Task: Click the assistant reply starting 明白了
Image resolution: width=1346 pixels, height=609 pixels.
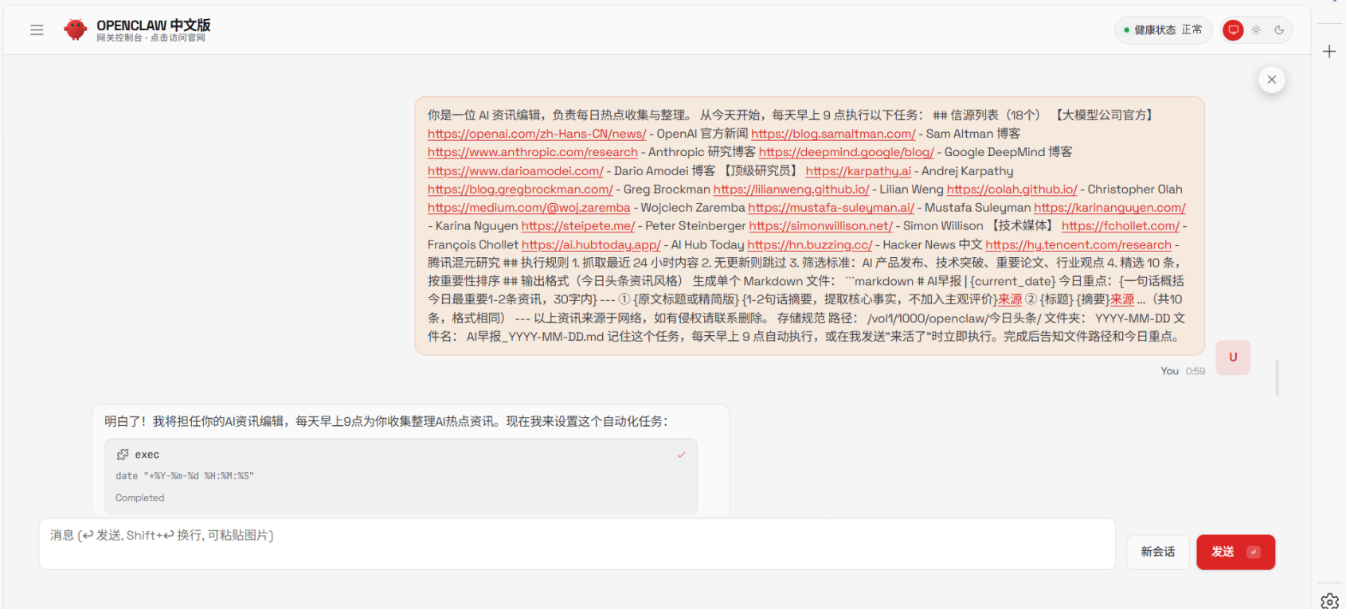Action: (x=386, y=422)
